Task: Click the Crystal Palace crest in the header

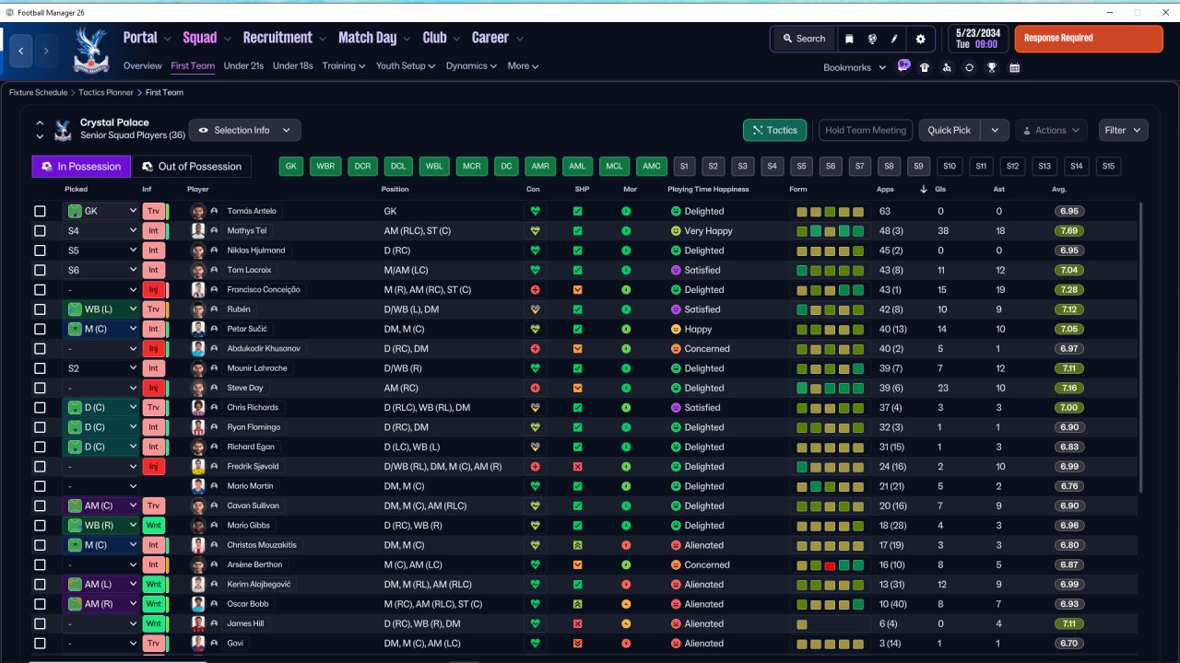Action: click(x=91, y=50)
